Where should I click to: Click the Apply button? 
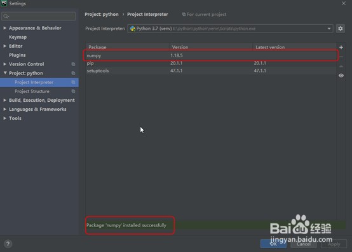pos(334,244)
